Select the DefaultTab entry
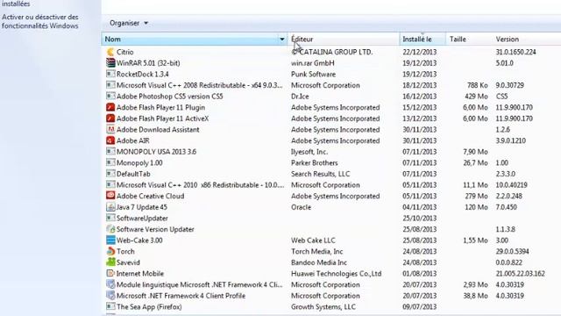 133,174
